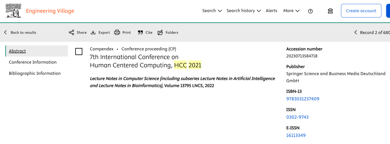Choose Export from the toolbar
The width and height of the screenshot is (390, 144).
click(104, 32)
